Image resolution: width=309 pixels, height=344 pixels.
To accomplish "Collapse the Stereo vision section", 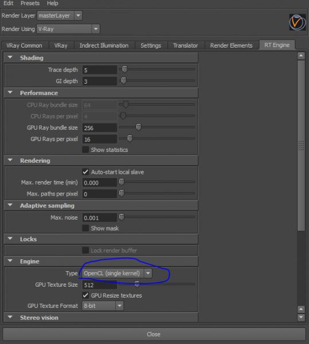I will pyautogui.click(x=10, y=317).
